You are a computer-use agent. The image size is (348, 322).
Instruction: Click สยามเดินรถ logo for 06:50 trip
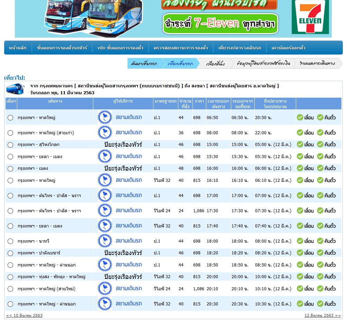coord(120,117)
